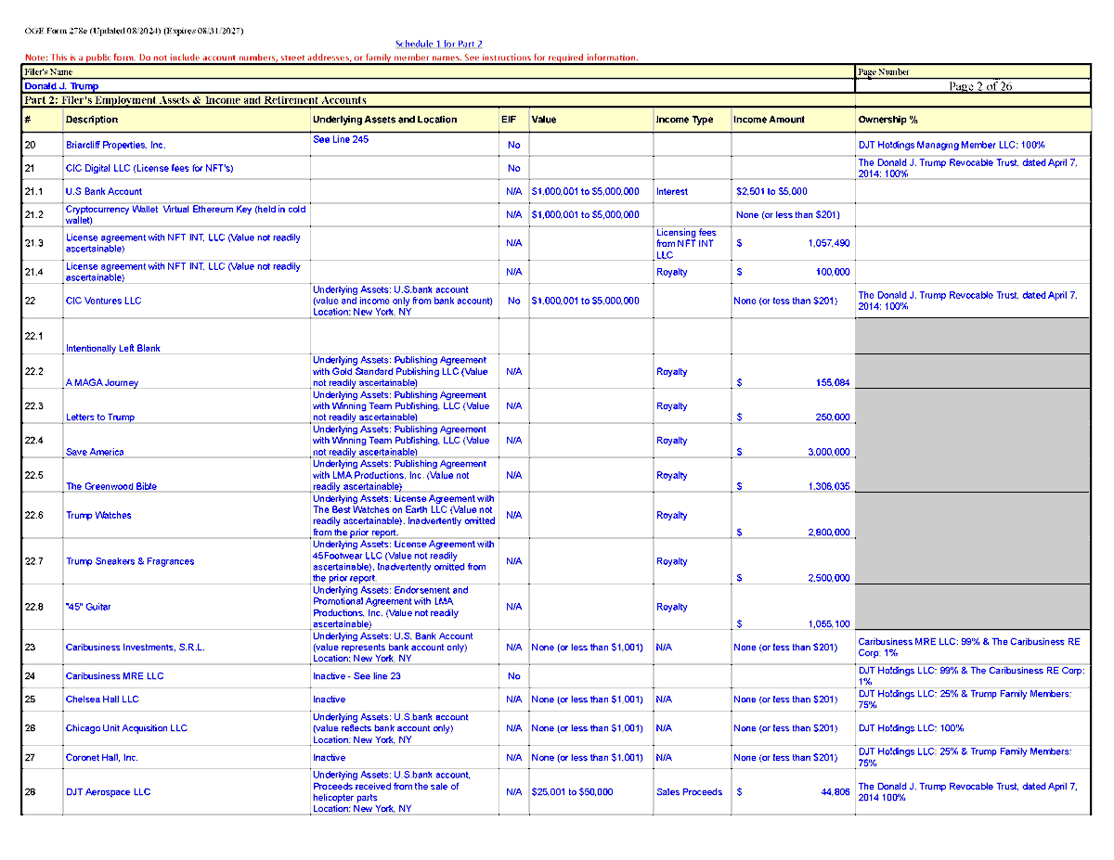This screenshot has height=860, width=1114.
Task: Select 'Chicago Unit Acquisition LLC' description
Action: 126,728
